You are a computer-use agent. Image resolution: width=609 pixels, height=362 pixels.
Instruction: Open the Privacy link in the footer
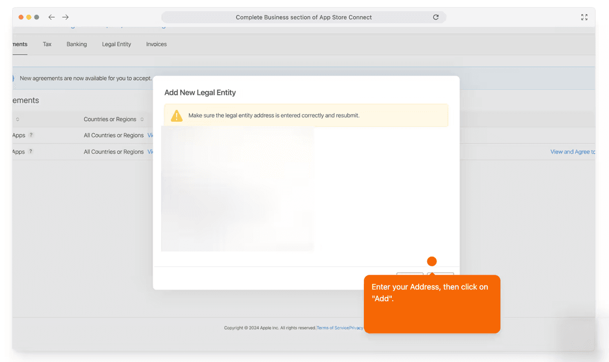[356, 328]
